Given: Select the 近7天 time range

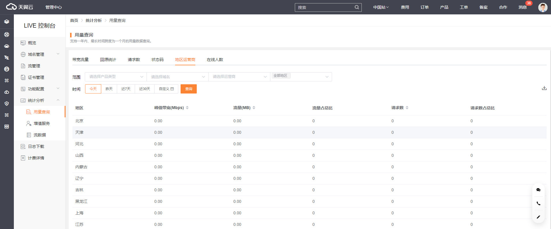Looking at the screenshot, I should (126, 89).
